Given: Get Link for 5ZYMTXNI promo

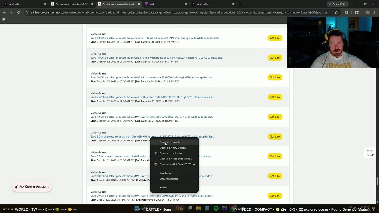Looking at the screenshot, I should tap(275, 77).
